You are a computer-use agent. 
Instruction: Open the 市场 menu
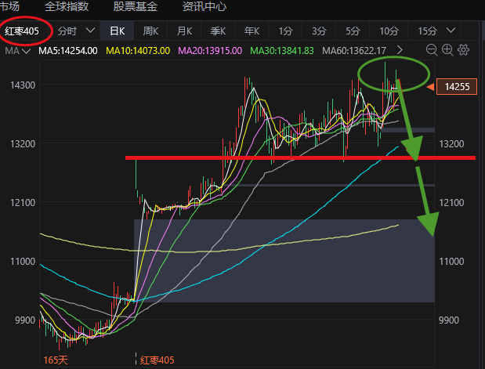(9, 6)
